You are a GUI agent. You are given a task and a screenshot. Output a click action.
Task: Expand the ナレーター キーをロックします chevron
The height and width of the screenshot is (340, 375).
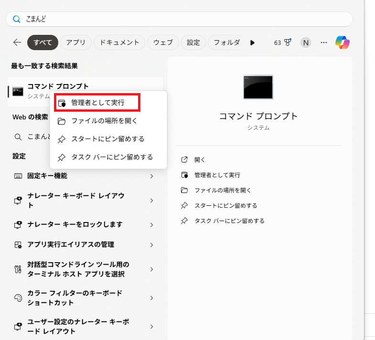click(151, 225)
